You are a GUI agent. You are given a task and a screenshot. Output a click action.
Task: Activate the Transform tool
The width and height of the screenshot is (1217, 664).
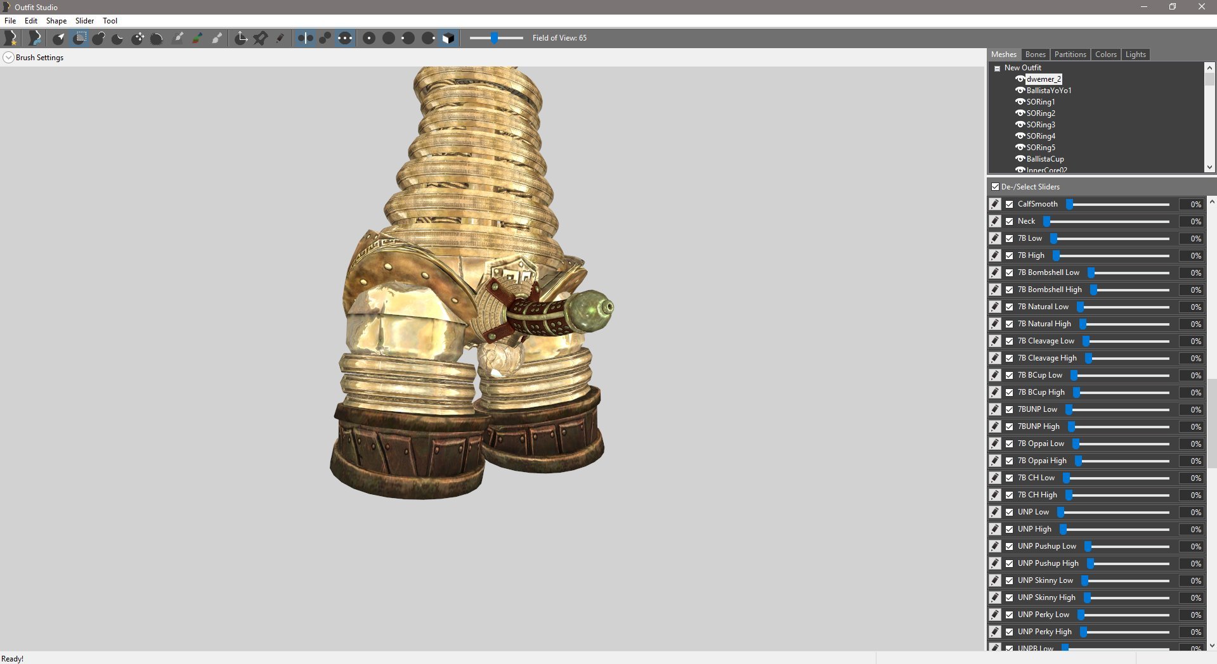241,38
